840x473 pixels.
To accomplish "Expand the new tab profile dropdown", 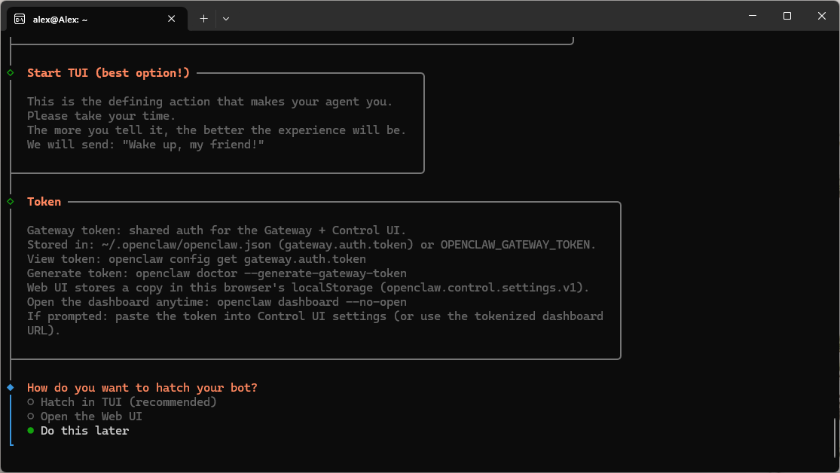I will [x=226, y=19].
